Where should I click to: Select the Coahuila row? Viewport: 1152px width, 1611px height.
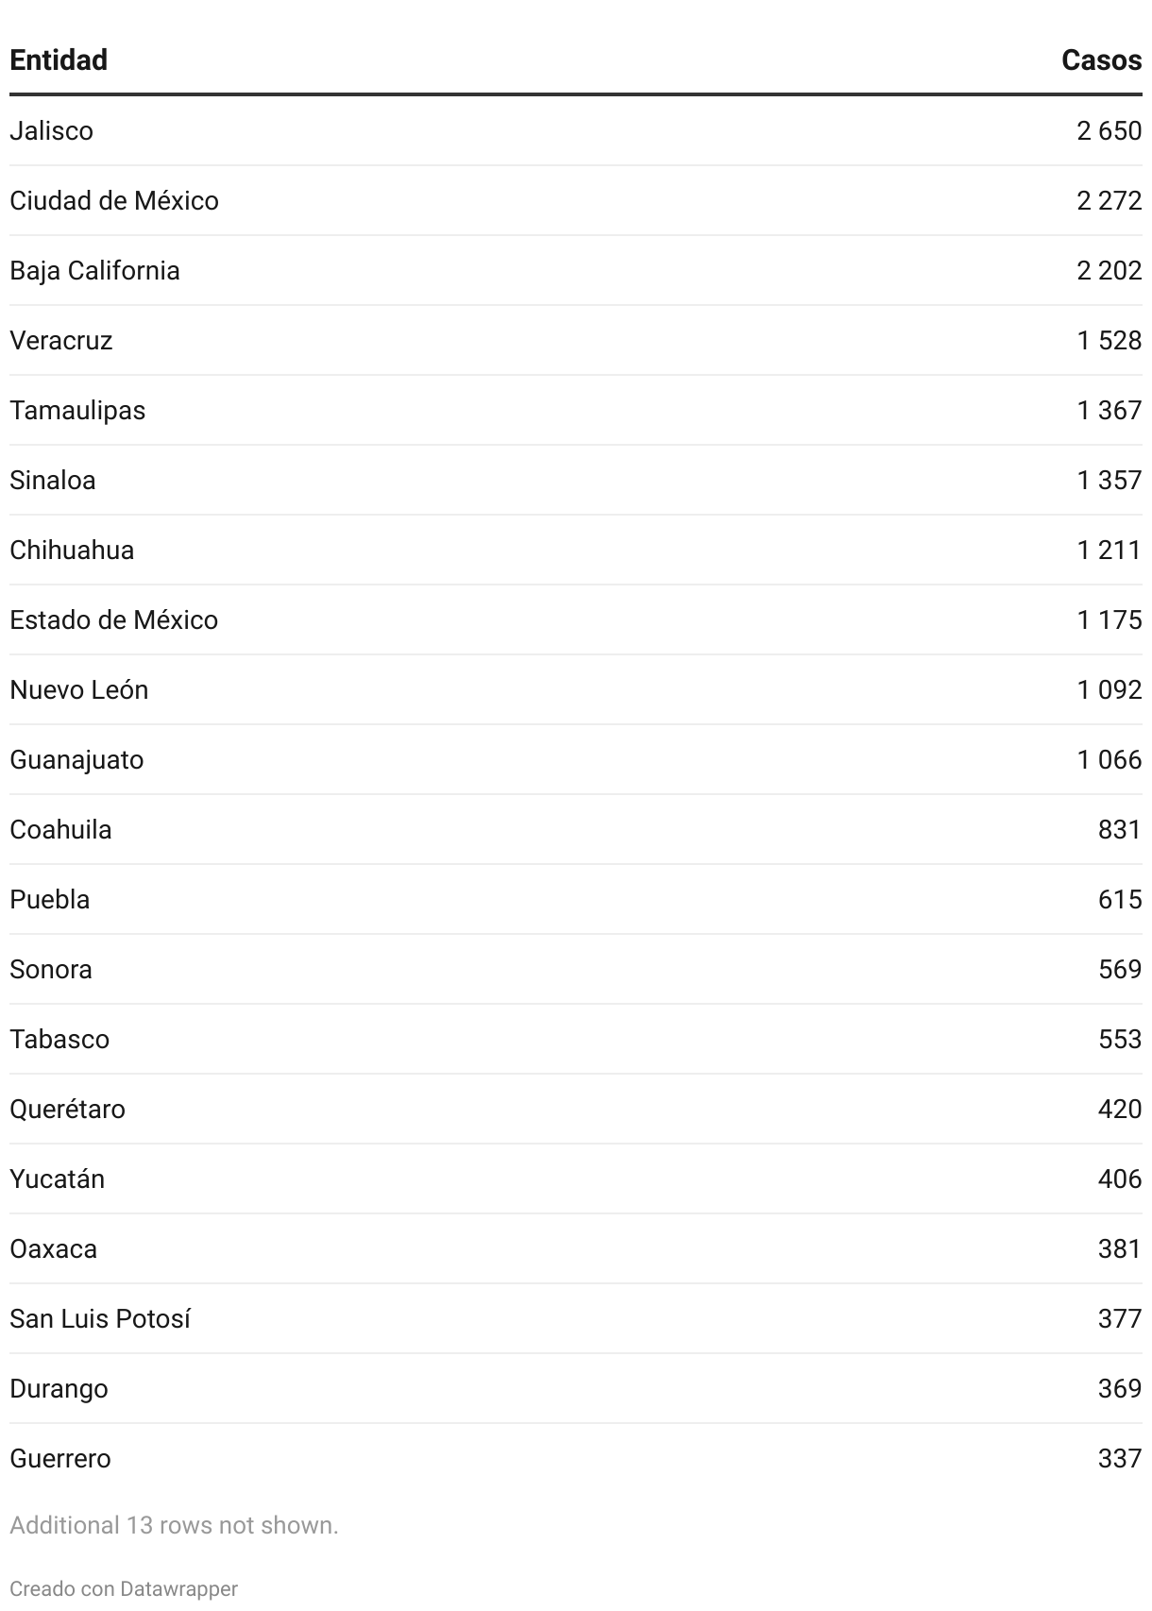[576, 830]
